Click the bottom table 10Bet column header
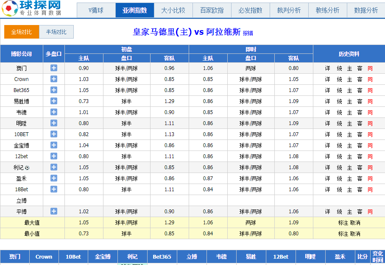The image size is (385, 265). pyautogui.click(x=73, y=257)
